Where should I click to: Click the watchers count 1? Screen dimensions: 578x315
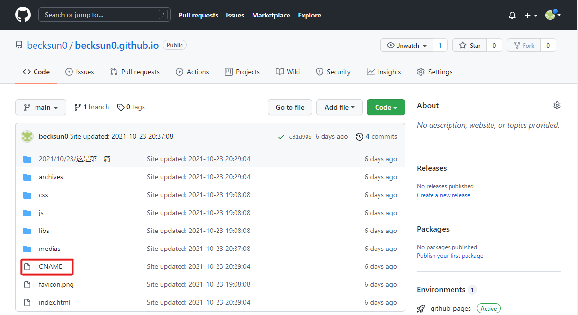click(x=440, y=45)
